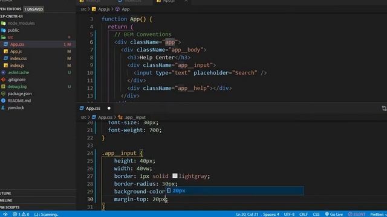Change language mode via CSS status

pos(316,215)
